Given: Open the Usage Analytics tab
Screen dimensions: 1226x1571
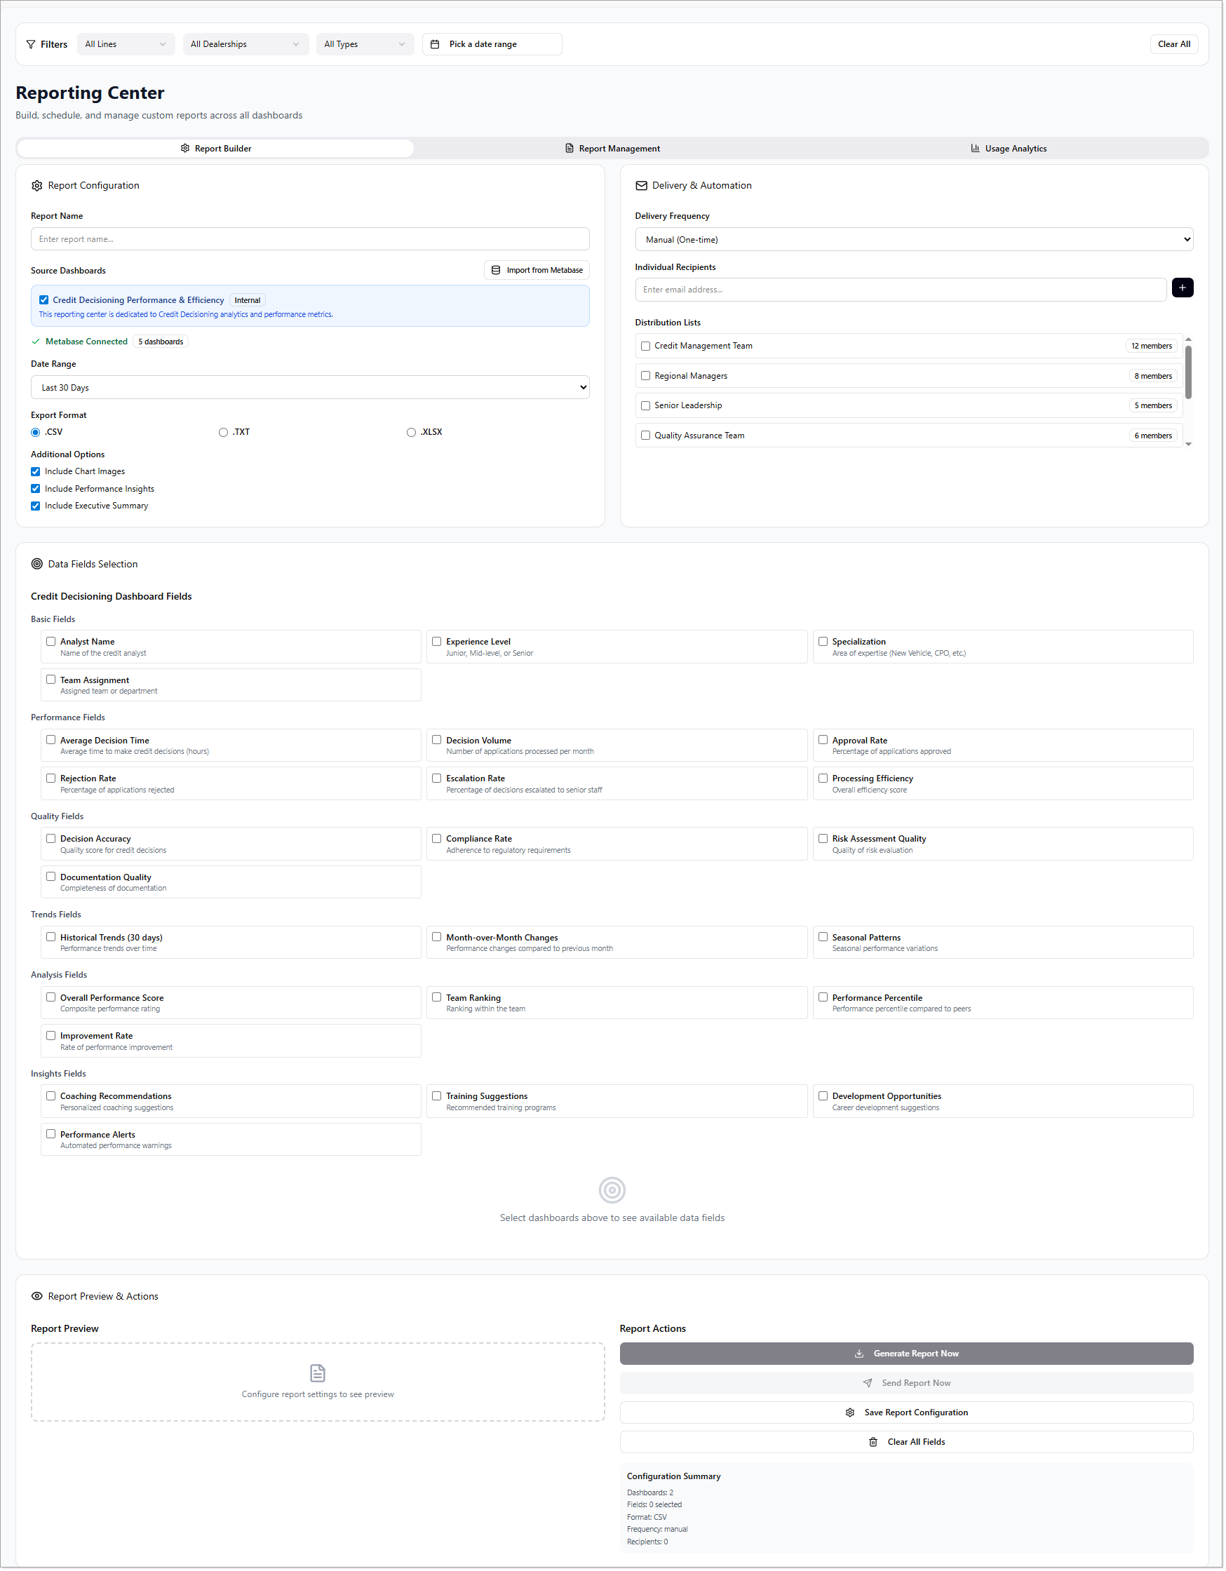Looking at the screenshot, I should point(1009,149).
